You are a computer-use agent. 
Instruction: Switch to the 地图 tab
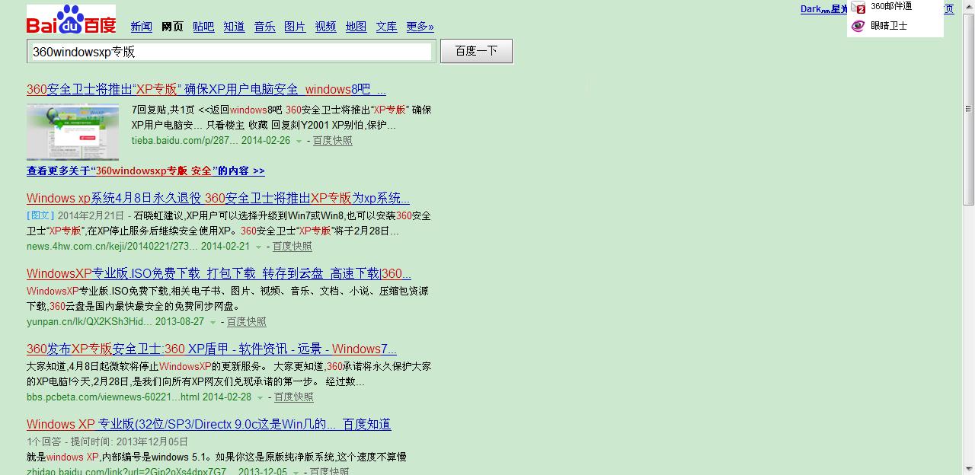click(356, 27)
